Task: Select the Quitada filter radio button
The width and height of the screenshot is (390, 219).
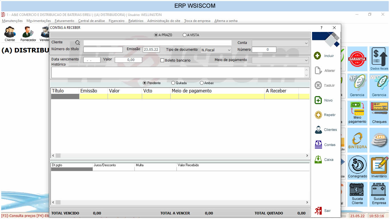Action: click(x=173, y=83)
